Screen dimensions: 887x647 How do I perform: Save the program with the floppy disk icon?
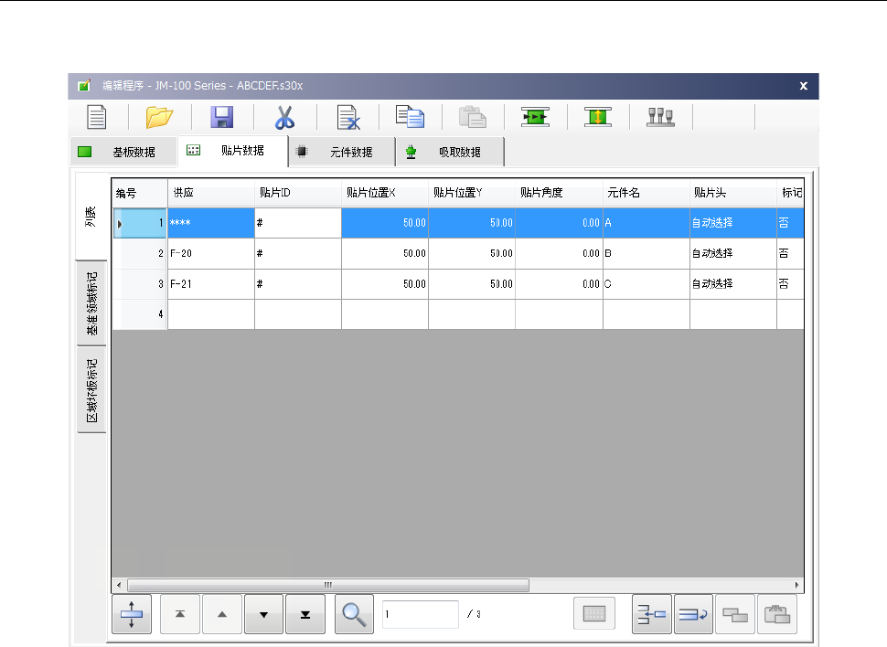221,117
